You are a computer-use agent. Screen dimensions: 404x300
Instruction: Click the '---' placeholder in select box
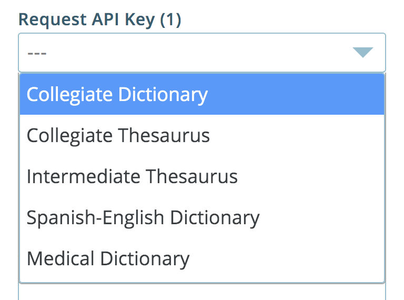37,53
